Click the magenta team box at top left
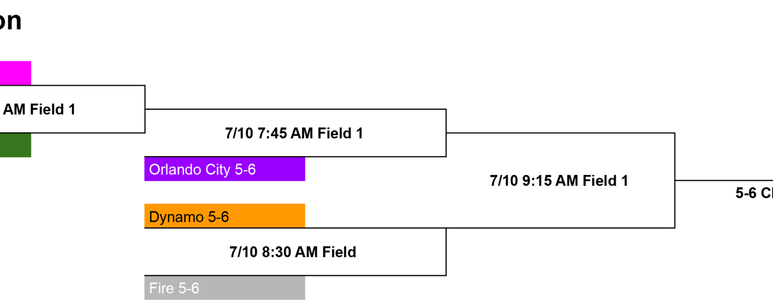The height and width of the screenshot is (301, 773). (15, 73)
